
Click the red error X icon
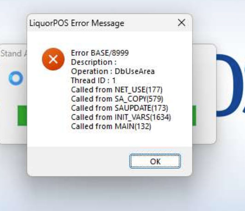(53, 59)
